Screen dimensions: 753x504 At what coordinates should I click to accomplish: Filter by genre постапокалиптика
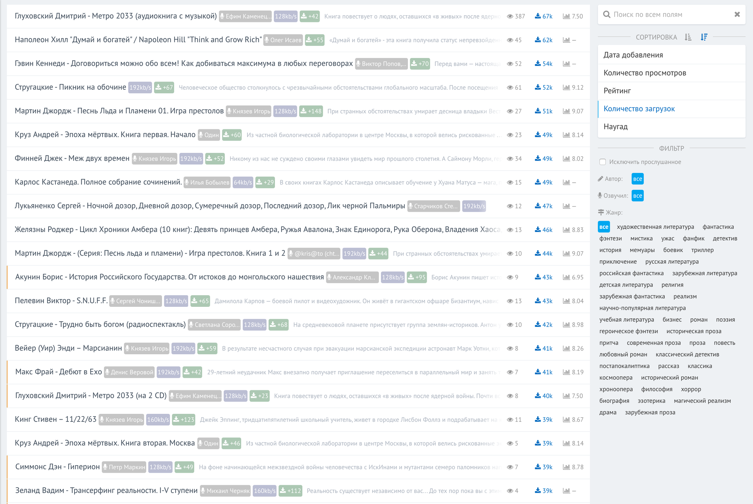tap(624, 366)
